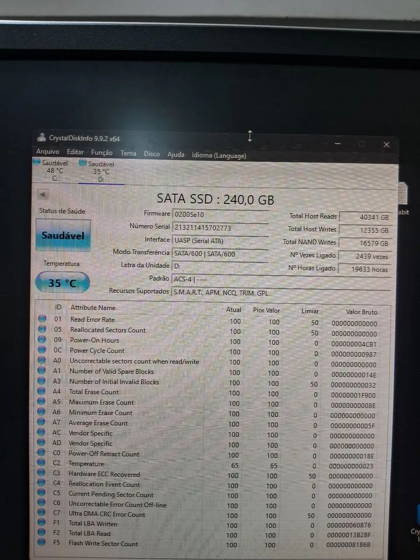Click status dot for Ultra DMA CRC Error Count
The image size is (420, 560).
42,512
